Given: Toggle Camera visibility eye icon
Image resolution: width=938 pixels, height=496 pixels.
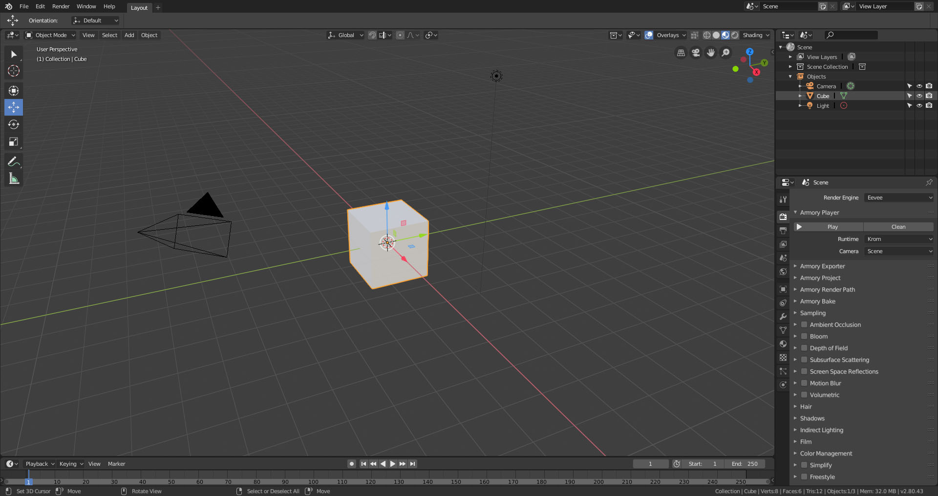Looking at the screenshot, I should pos(919,86).
